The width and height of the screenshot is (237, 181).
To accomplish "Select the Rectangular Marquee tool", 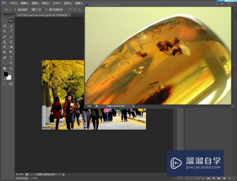I will (x=4, y=21).
